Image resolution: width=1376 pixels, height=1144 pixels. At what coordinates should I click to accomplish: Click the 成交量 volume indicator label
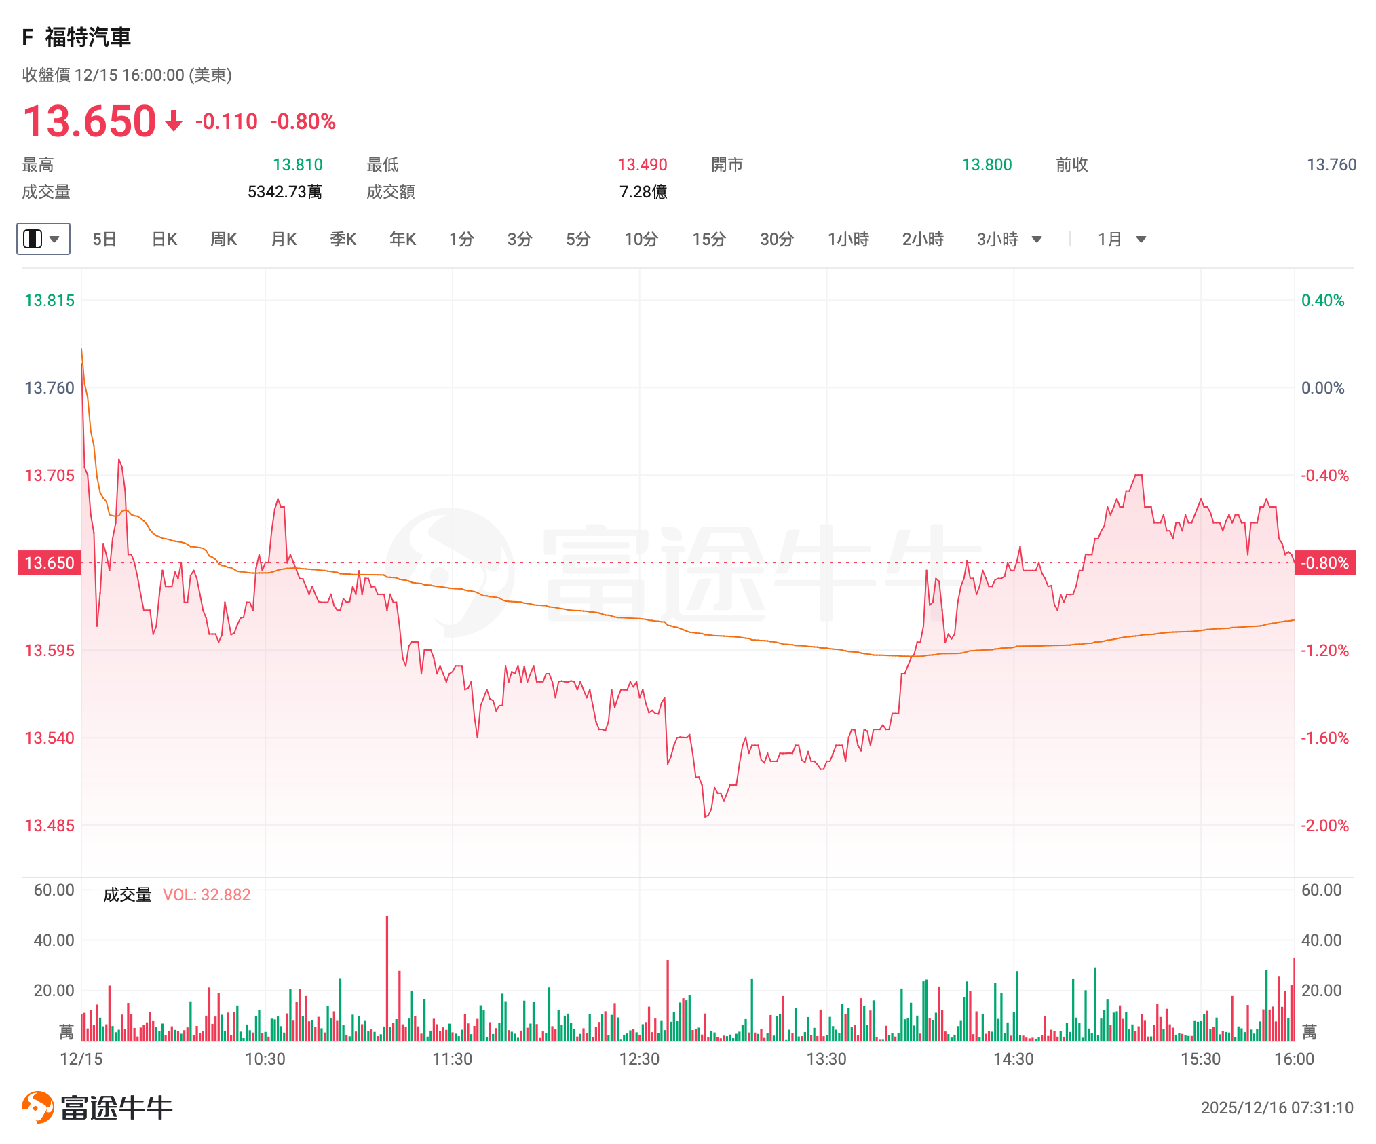127,895
